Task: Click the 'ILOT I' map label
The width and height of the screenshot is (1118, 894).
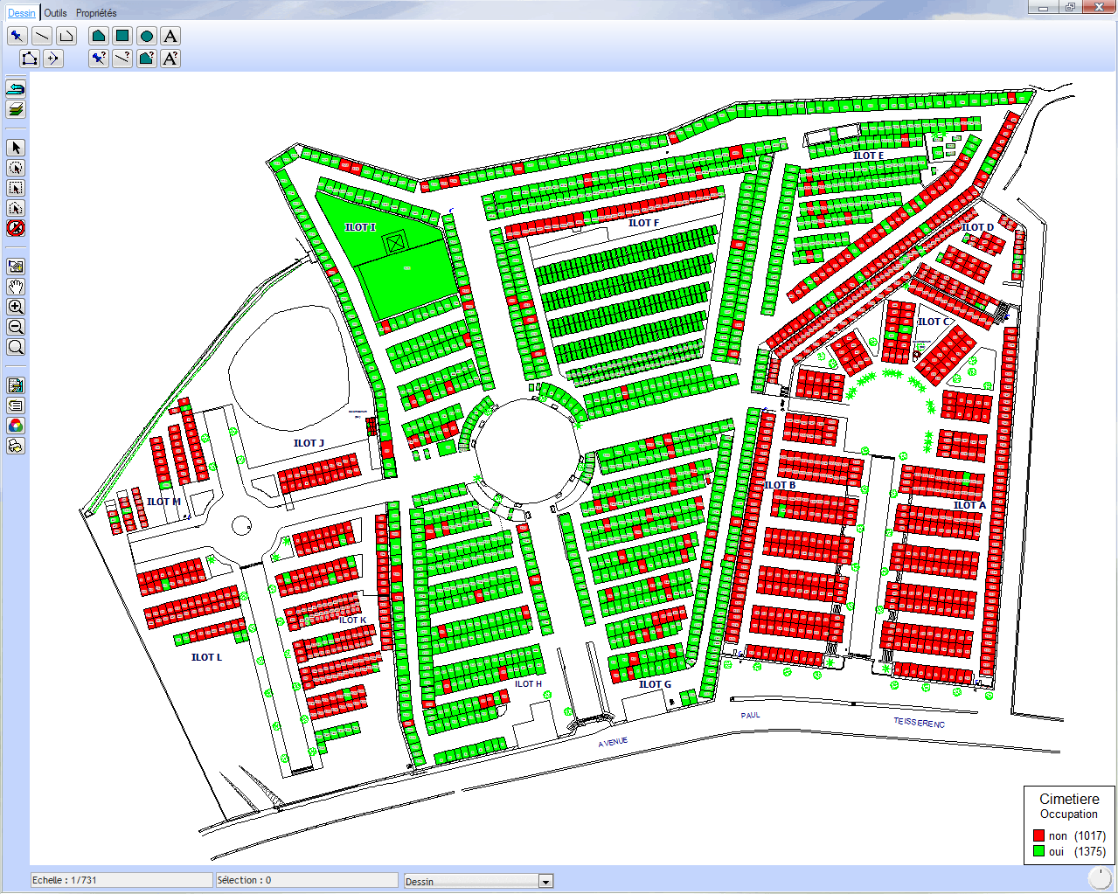Action: pyautogui.click(x=360, y=227)
